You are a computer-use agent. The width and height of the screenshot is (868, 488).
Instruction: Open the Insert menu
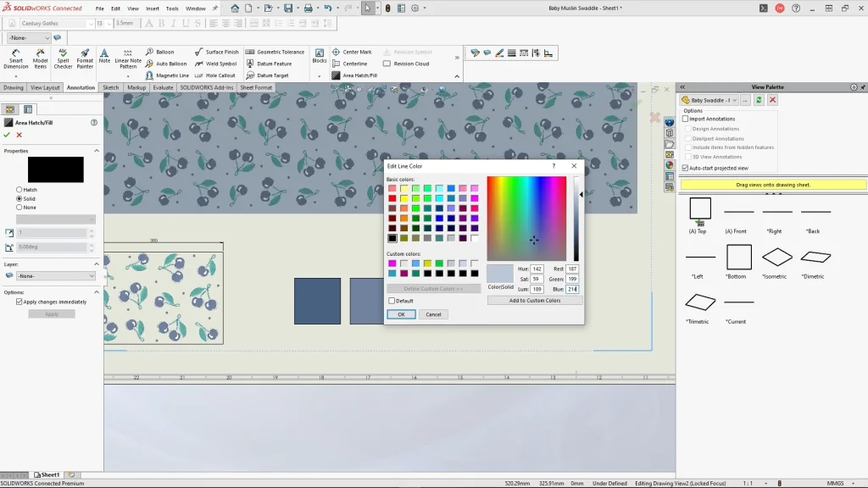pos(153,8)
